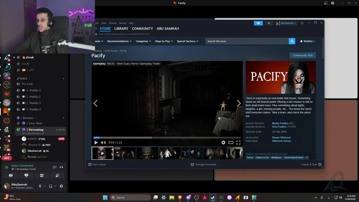Image resolution: width=359 pixels, height=202 pixels.
Task: Seek on the trailer progress bar
Action: click(167, 137)
